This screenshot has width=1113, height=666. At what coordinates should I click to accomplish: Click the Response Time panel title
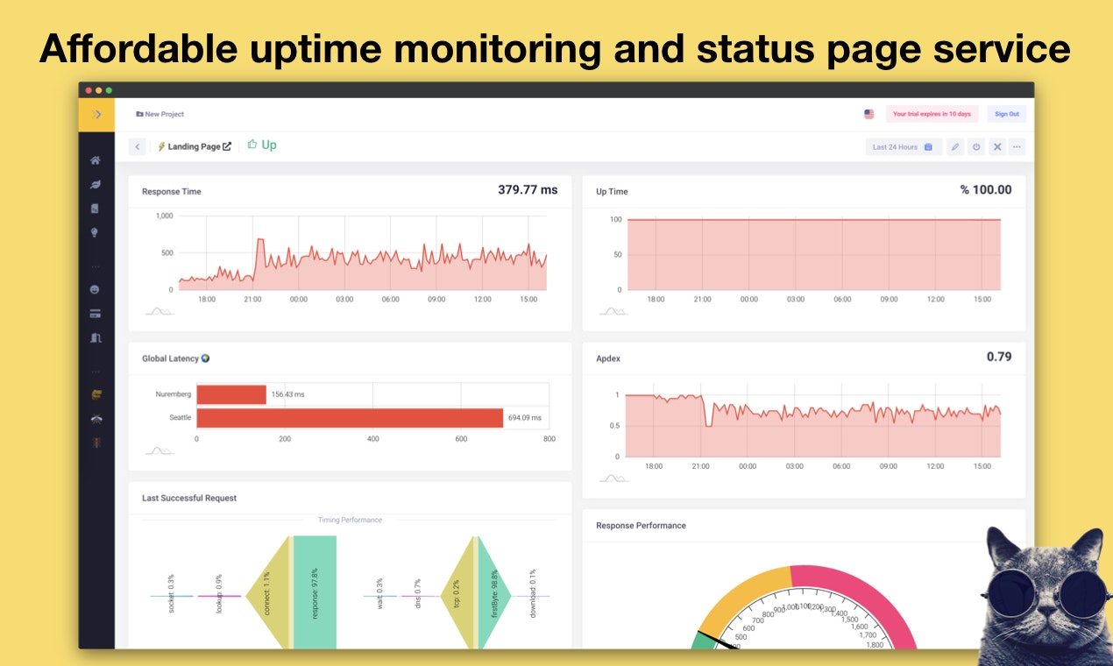tap(172, 191)
